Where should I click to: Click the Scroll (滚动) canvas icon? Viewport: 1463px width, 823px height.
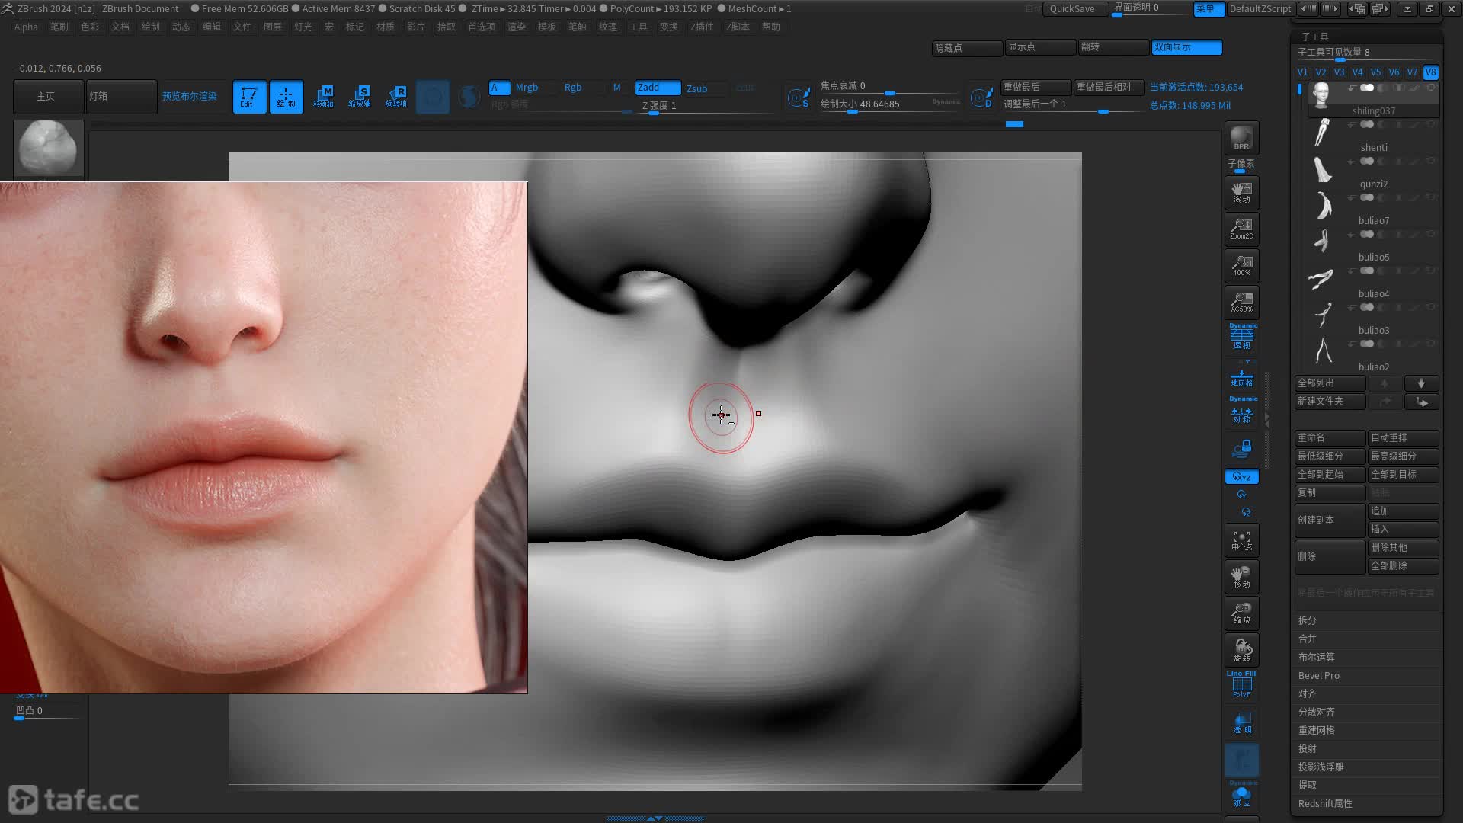tap(1241, 193)
